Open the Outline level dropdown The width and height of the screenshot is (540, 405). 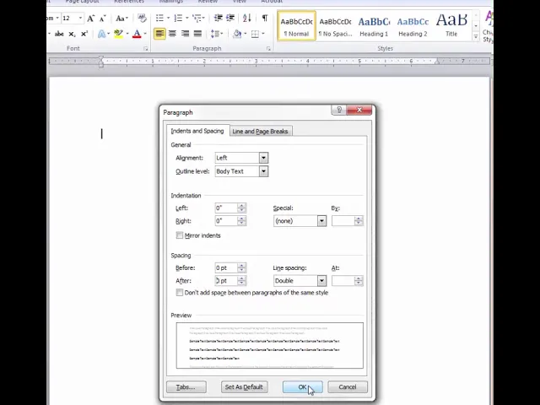click(263, 171)
